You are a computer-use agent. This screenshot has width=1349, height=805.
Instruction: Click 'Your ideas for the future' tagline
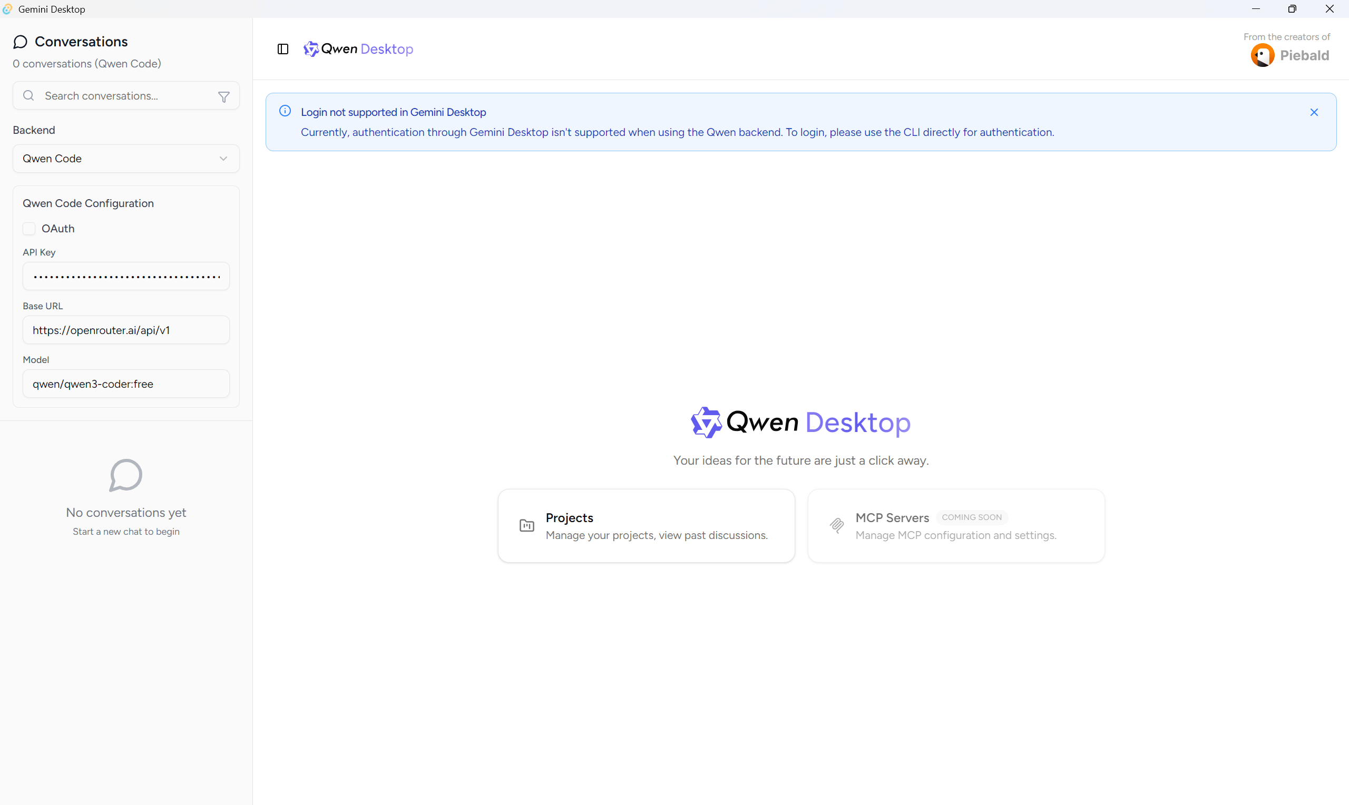tap(800, 460)
